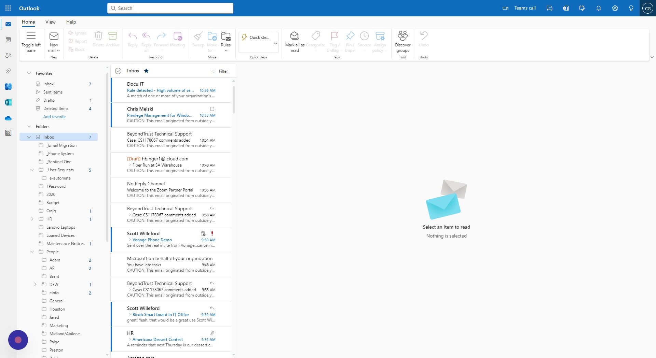The height and width of the screenshot is (358, 656).
Task: Click the Settings gear icon
Action: click(x=614, y=8)
